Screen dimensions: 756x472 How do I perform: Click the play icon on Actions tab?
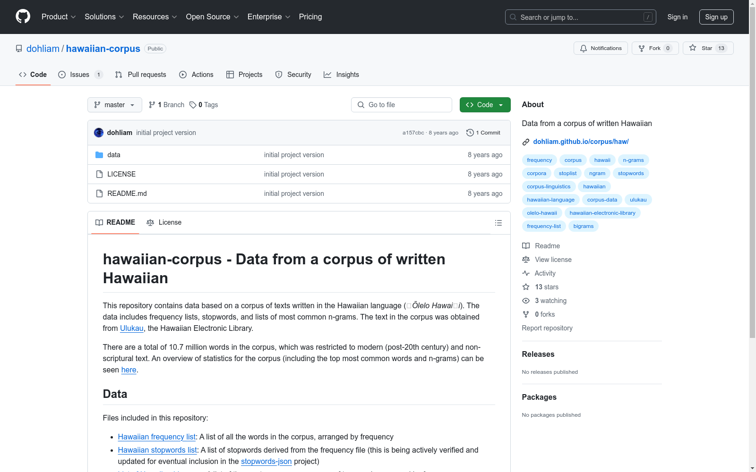[183, 75]
